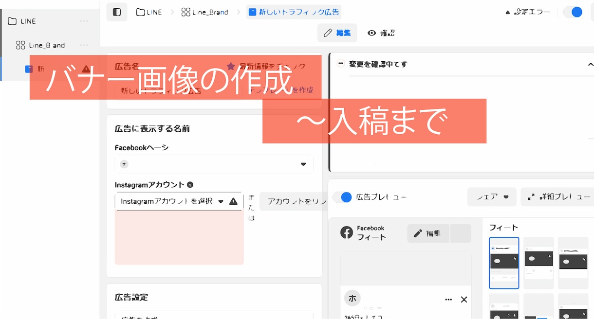Click the 編集 button in Facebook feed preview

click(x=428, y=233)
